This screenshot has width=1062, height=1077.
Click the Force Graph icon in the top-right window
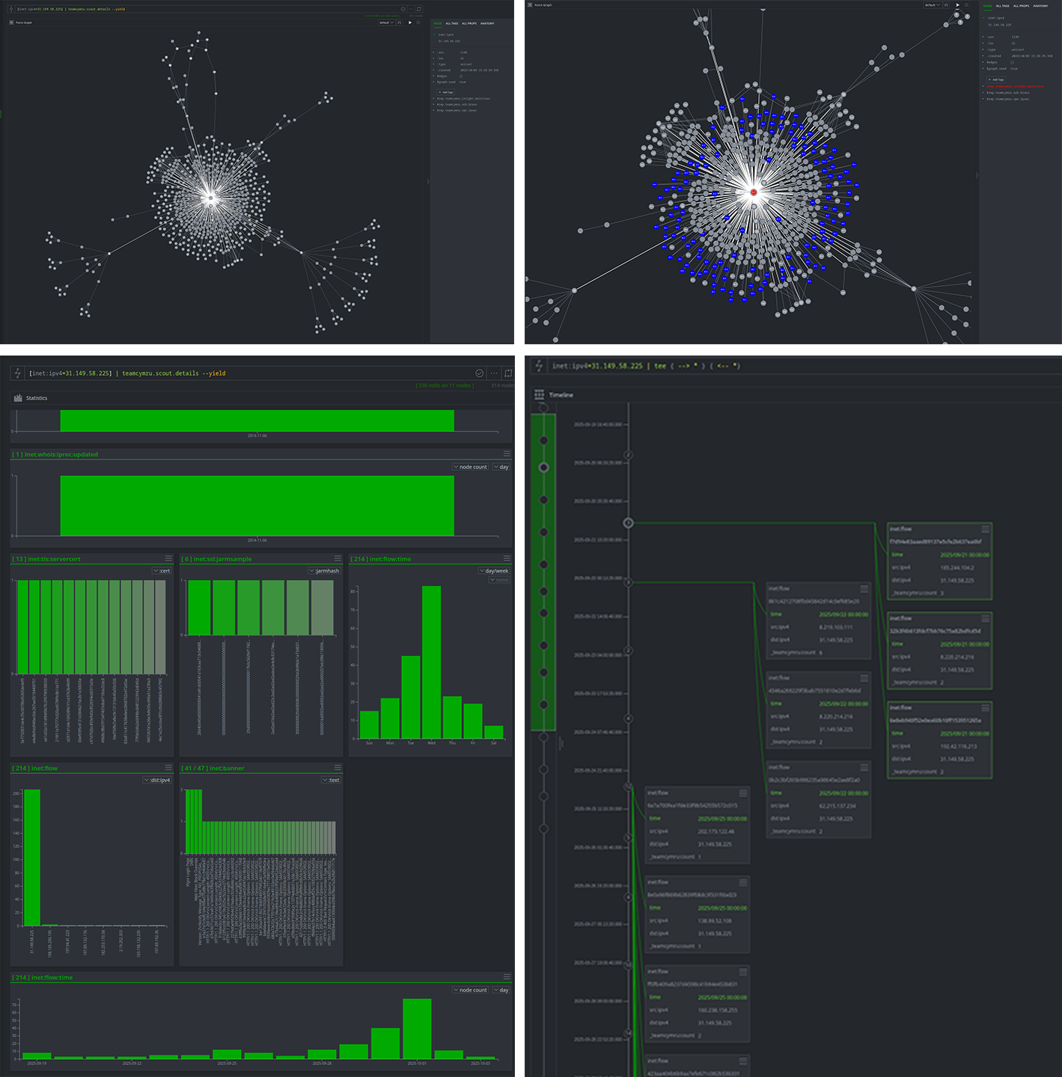pos(530,4)
